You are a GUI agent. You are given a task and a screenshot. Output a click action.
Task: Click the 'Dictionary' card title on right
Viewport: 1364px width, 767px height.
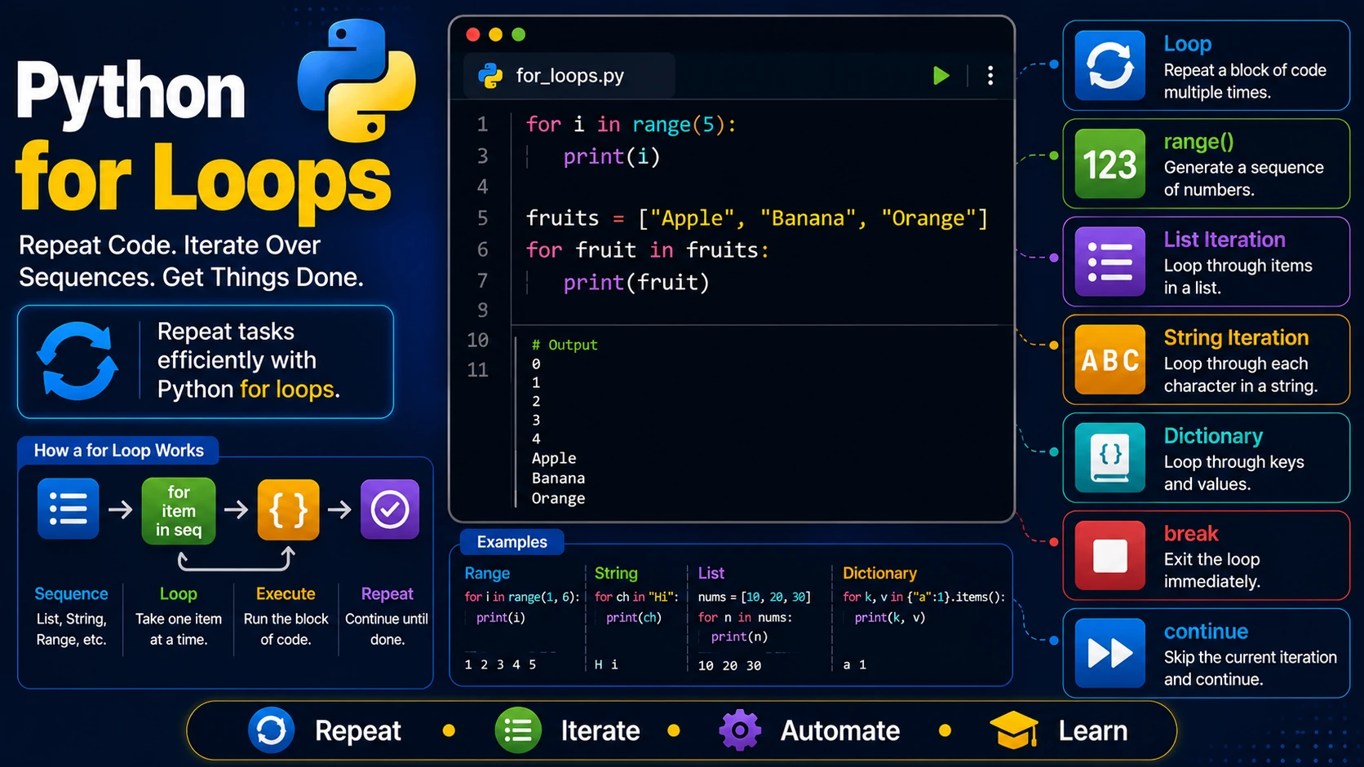point(1213,436)
